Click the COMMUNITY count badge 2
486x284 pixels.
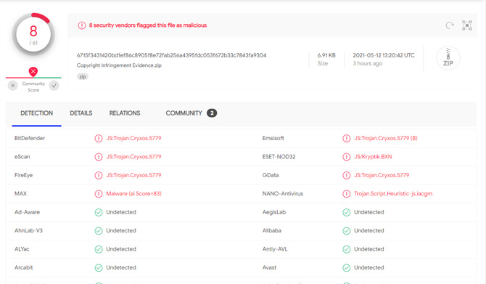[x=212, y=113]
